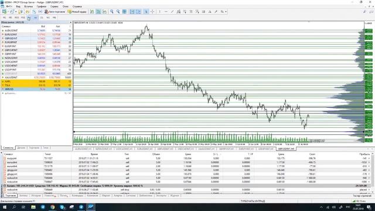Viewport: 375px width, 211px height.
Task: Switch chart to Japanese candlesticks view
Action: pyautogui.click(x=98, y=12)
